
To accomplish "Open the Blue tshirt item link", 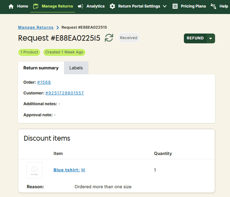I will pyautogui.click(x=66, y=170).
